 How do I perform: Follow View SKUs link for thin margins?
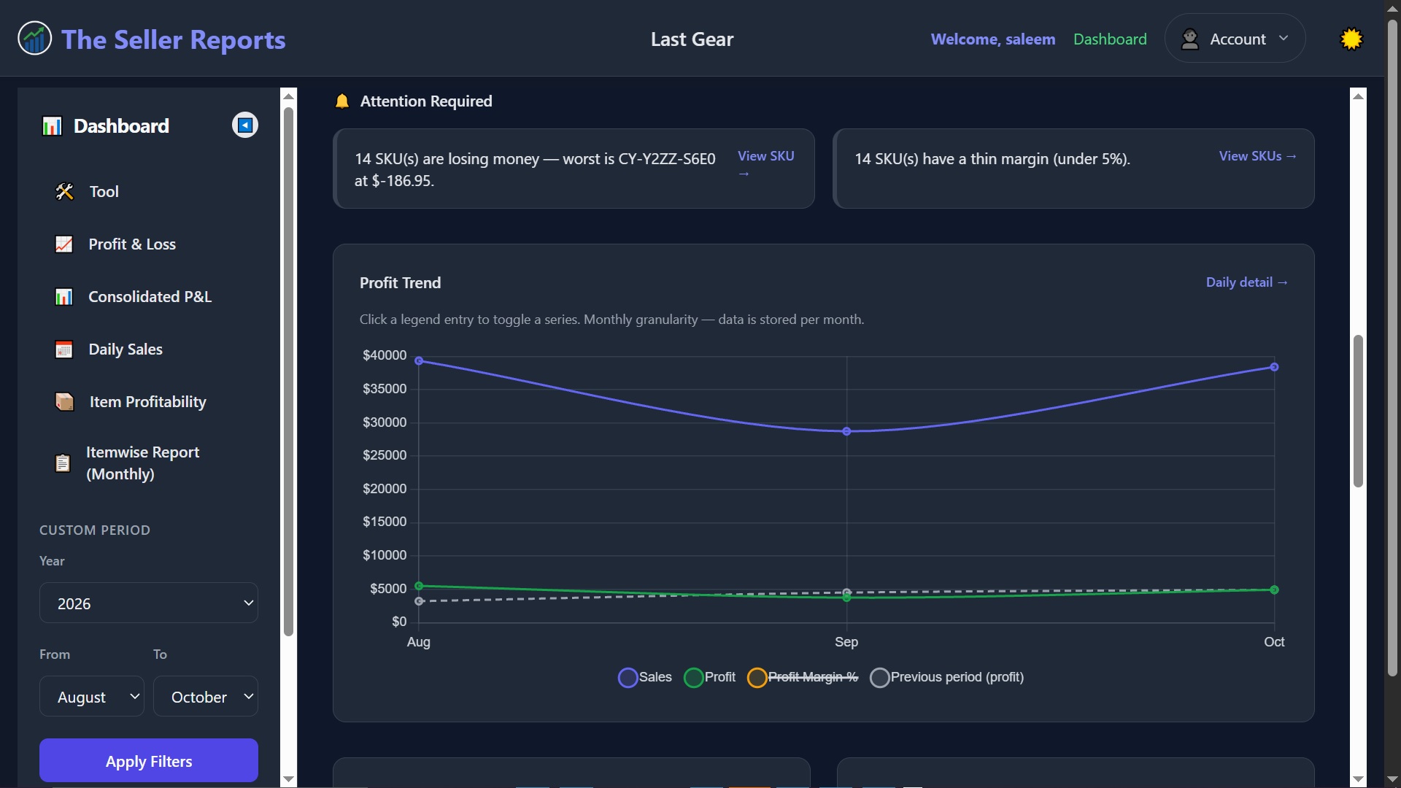coord(1257,156)
